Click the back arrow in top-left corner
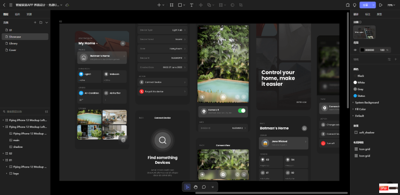Screen dimensions: 400x195 pos(4,5)
